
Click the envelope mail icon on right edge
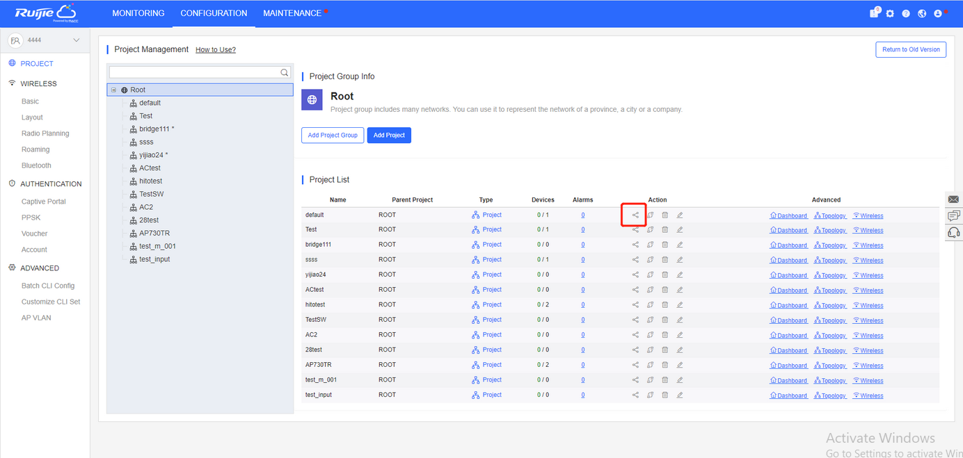[x=954, y=199]
